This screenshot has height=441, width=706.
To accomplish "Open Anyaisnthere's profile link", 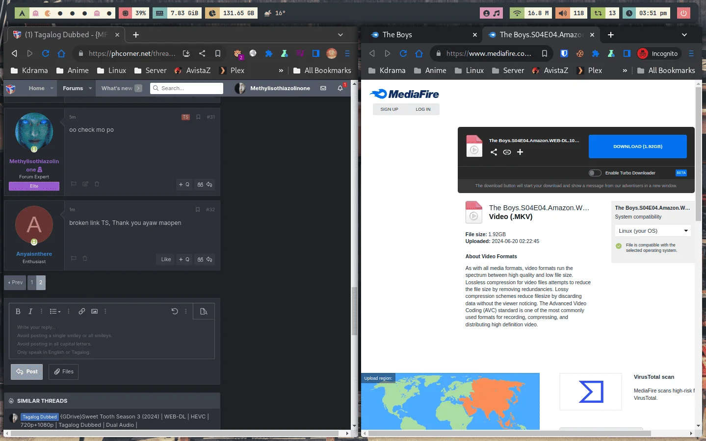I will tap(34, 254).
